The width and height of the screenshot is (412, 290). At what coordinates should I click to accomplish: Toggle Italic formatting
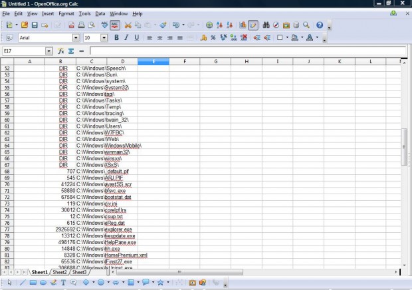tap(126, 38)
